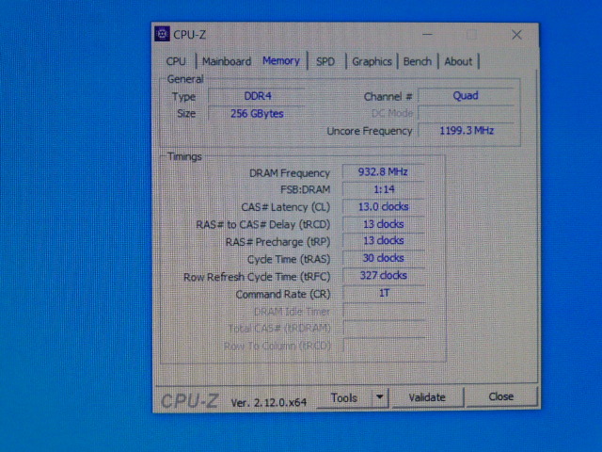Click the CAS# Latency (CL) label
602x452 pixels.
[286, 207]
